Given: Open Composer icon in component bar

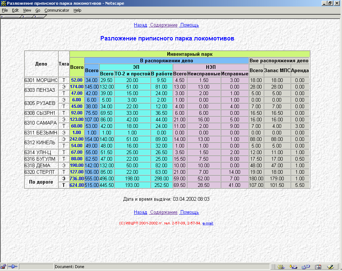Looking at the screenshot, I should click(330, 267).
